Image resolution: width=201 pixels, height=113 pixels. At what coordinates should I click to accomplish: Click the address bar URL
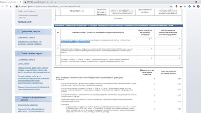49,6
